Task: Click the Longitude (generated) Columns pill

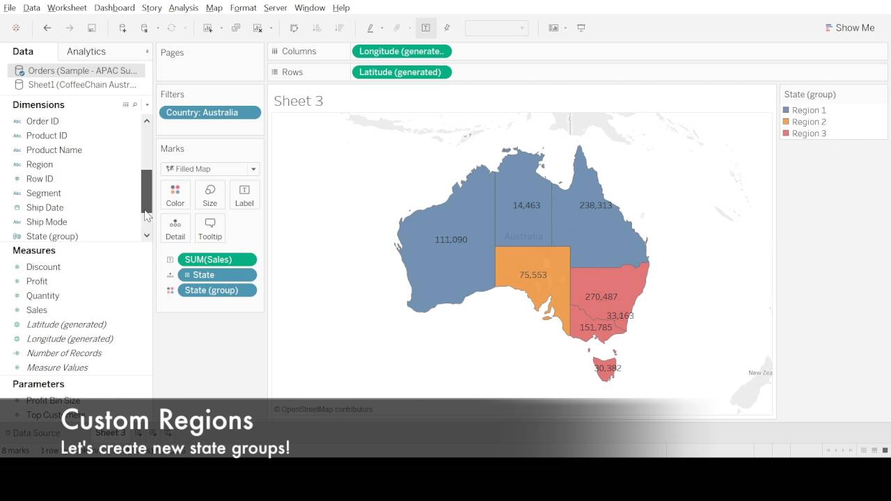Action: (402, 51)
